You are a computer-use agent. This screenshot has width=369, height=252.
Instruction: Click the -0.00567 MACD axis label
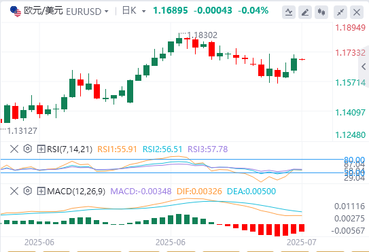[x=348, y=230]
